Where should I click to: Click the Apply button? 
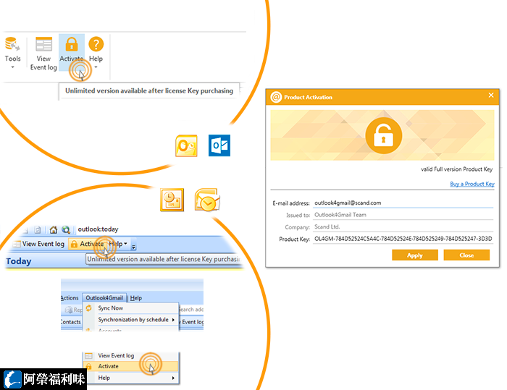tap(415, 255)
